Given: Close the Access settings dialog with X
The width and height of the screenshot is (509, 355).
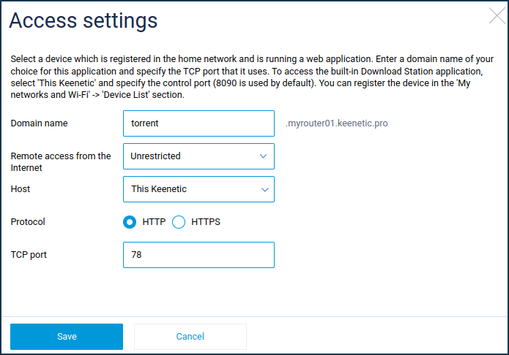Looking at the screenshot, I should click(497, 16).
